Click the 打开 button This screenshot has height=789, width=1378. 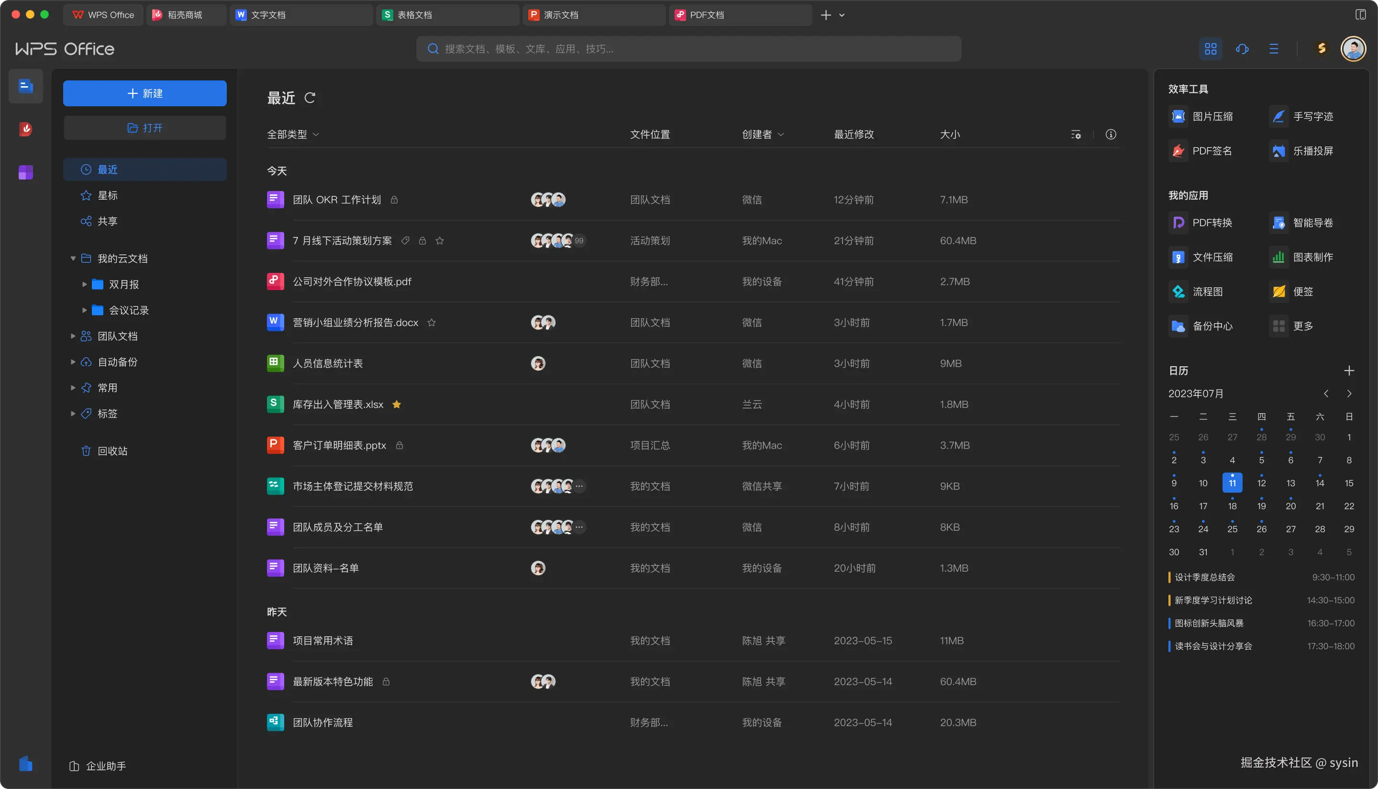144,128
